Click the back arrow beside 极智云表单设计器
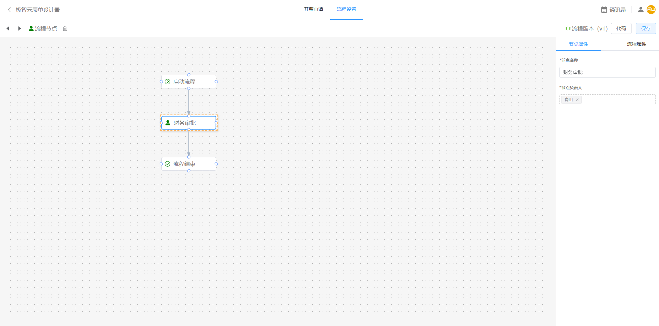 (9, 10)
